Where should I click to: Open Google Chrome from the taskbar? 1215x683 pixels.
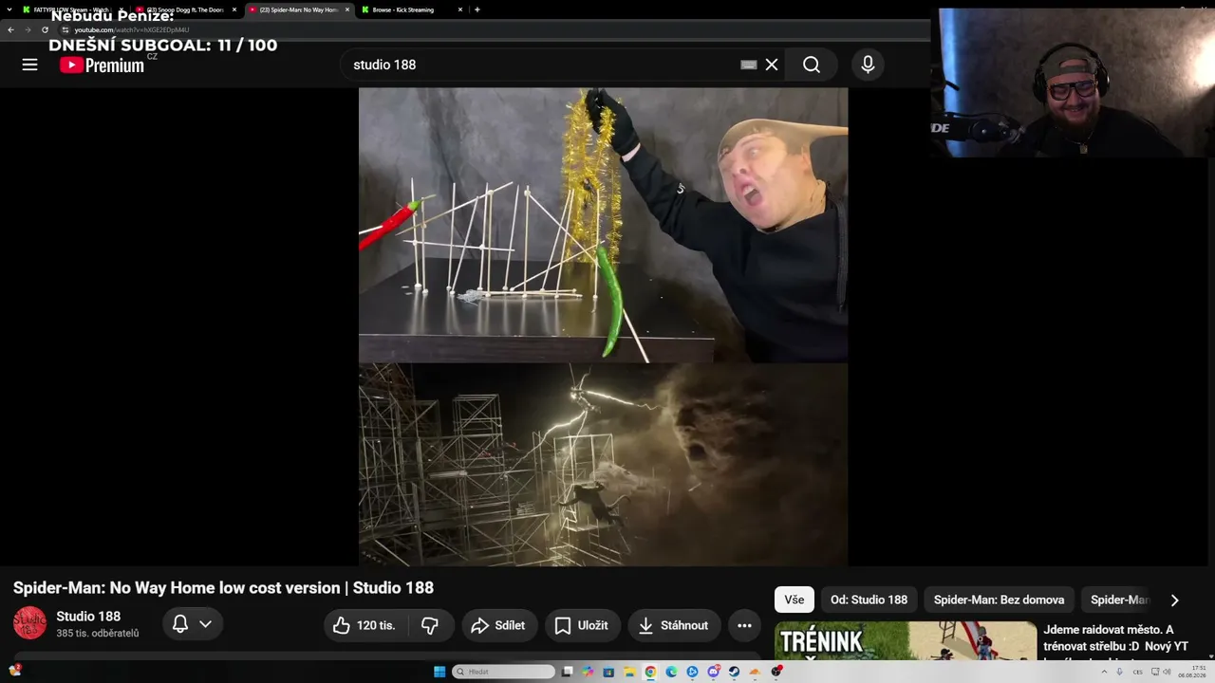pyautogui.click(x=650, y=672)
